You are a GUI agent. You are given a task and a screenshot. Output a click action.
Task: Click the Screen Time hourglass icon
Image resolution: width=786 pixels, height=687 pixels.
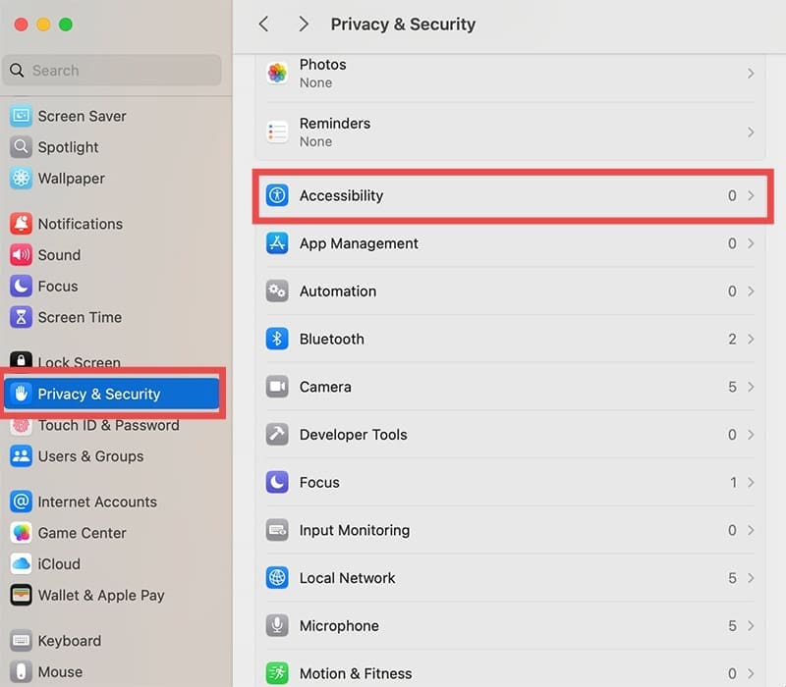21,318
